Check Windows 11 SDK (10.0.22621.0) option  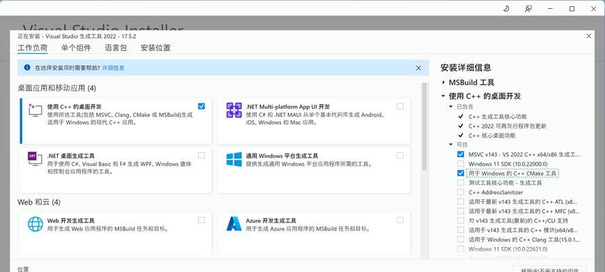(460, 249)
